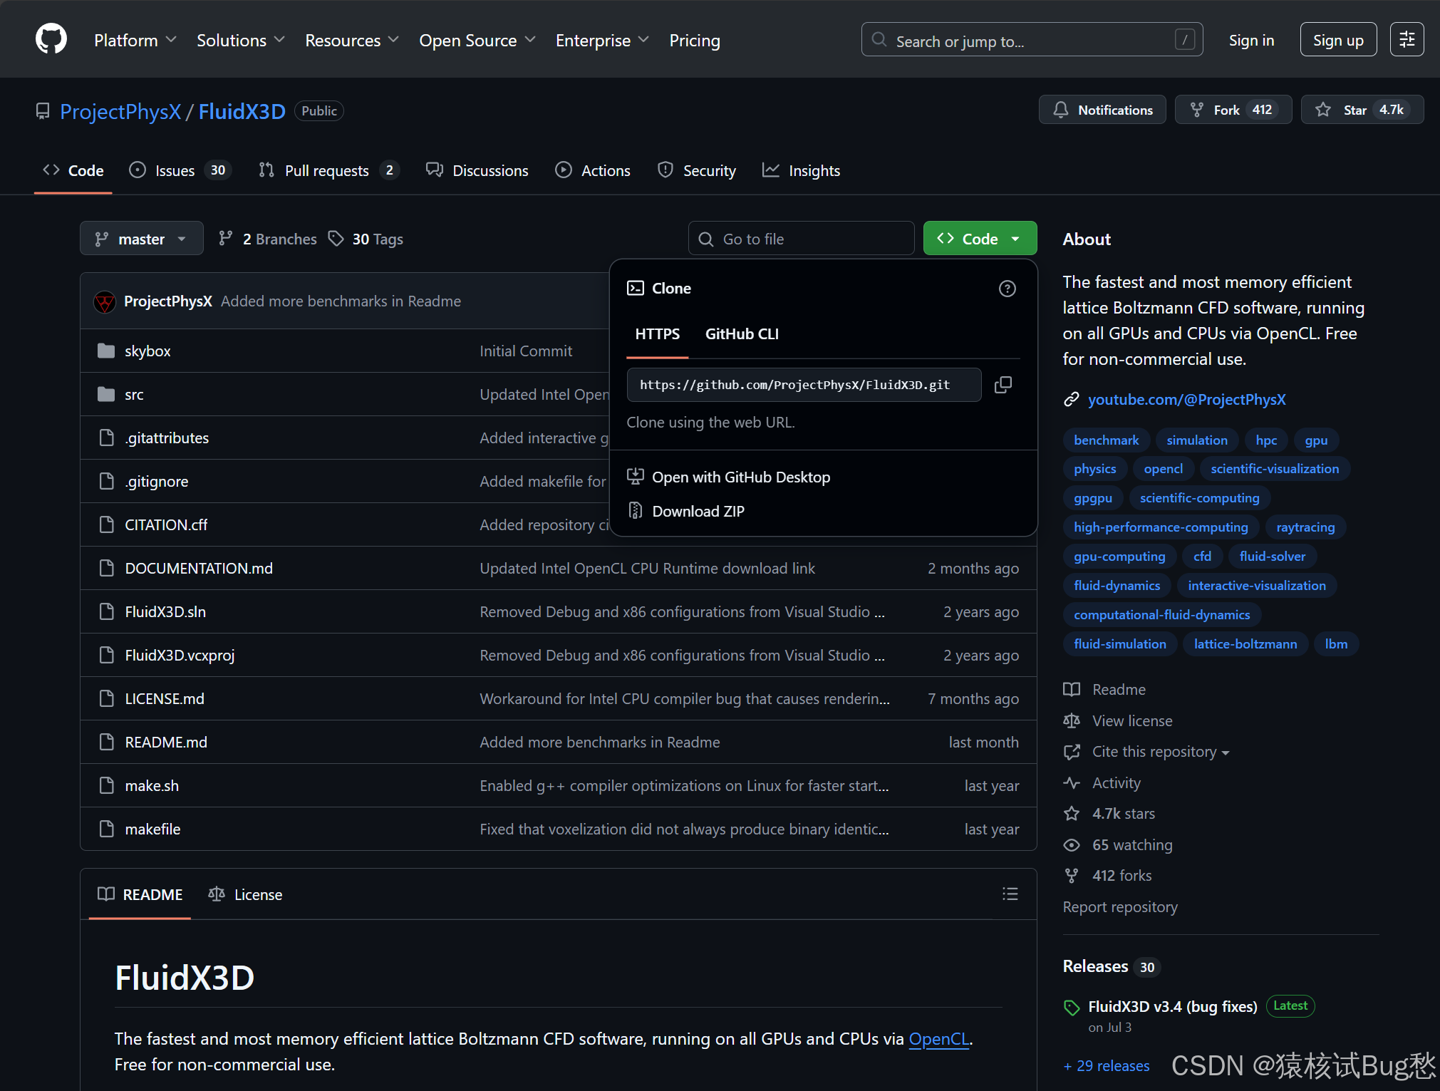Screen dimensions: 1440x1091
Task: Expand the Platform menu
Action: point(135,41)
